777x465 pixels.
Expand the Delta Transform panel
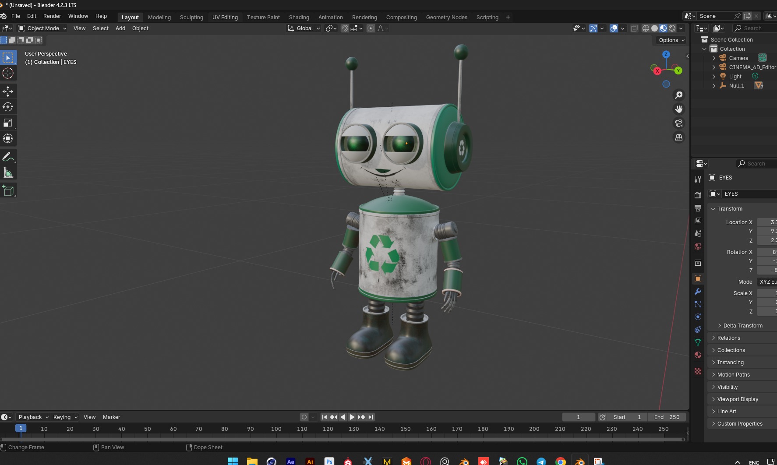coord(720,325)
